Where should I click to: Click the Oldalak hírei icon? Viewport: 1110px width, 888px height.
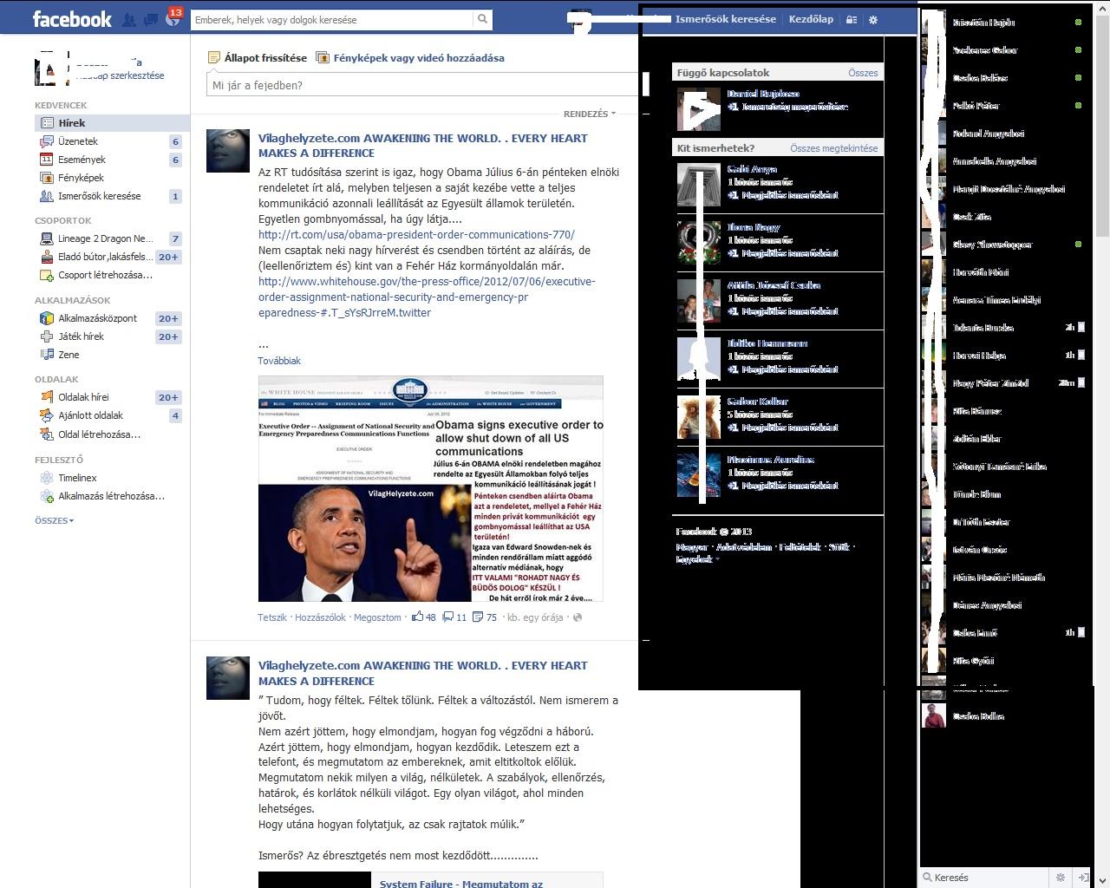(47, 397)
